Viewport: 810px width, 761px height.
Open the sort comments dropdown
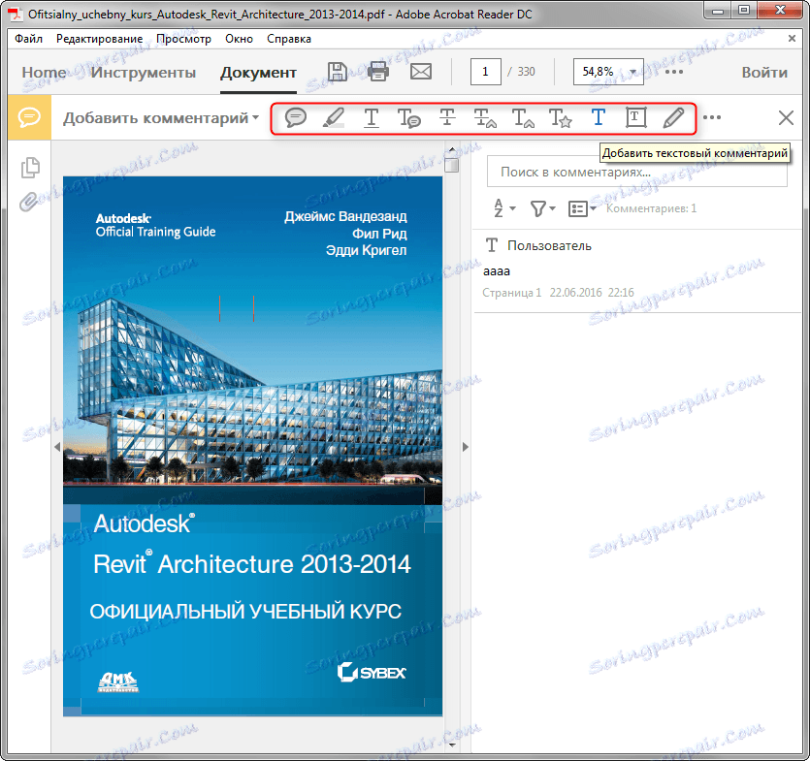click(x=504, y=208)
